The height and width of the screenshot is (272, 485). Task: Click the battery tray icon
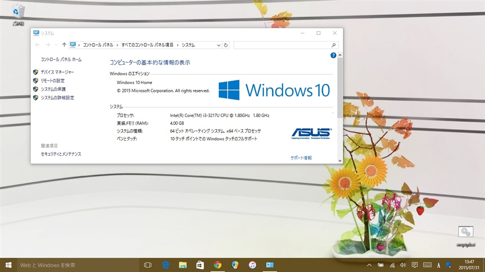pos(381,265)
